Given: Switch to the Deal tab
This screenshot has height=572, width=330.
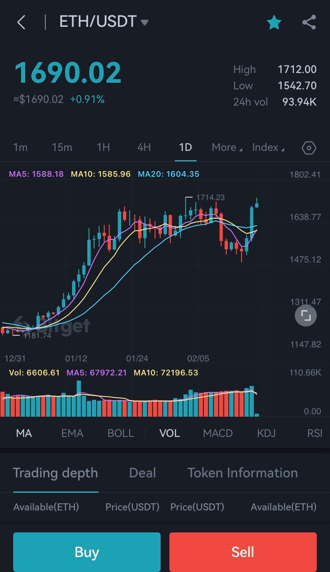Looking at the screenshot, I should coord(143,473).
